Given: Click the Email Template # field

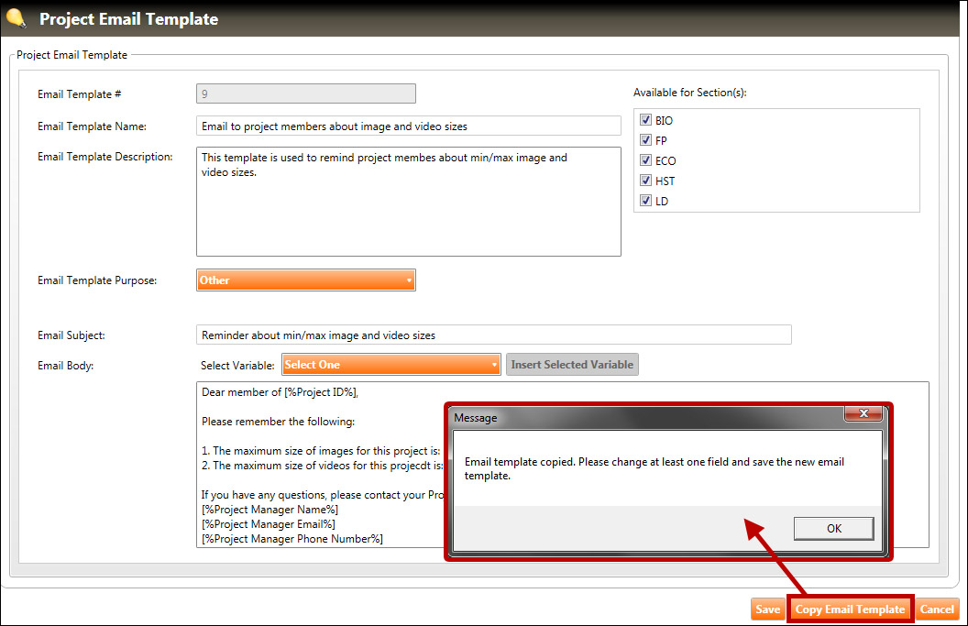Looking at the screenshot, I should coord(305,93).
